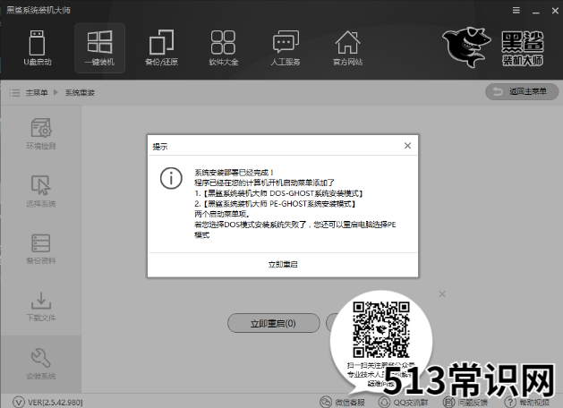Click the version V icon in status bar
This screenshot has height=408, width=563.
point(19,403)
